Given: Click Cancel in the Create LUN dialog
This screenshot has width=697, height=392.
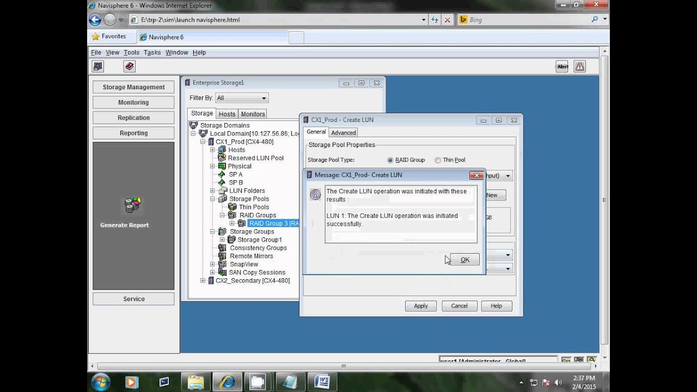Looking at the screenshot, I should pyautogui.click(x=459, y=306).
